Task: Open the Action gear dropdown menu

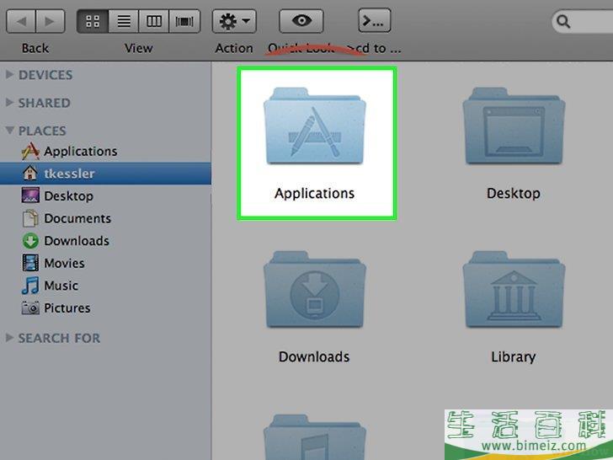Action: click(234, 20)
